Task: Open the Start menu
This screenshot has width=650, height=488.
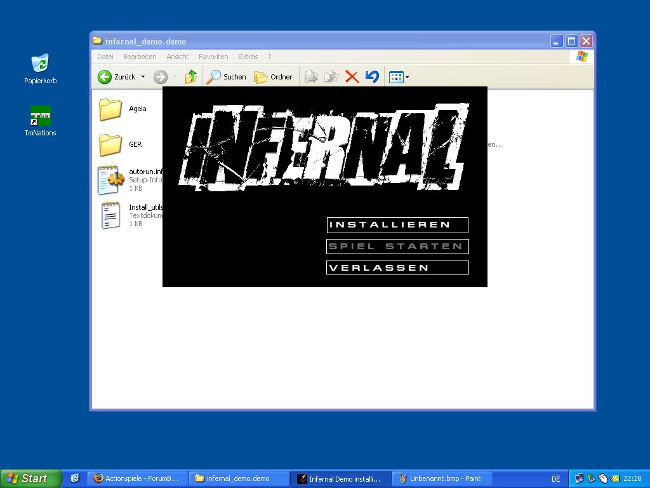Action: tap(30, 478)
